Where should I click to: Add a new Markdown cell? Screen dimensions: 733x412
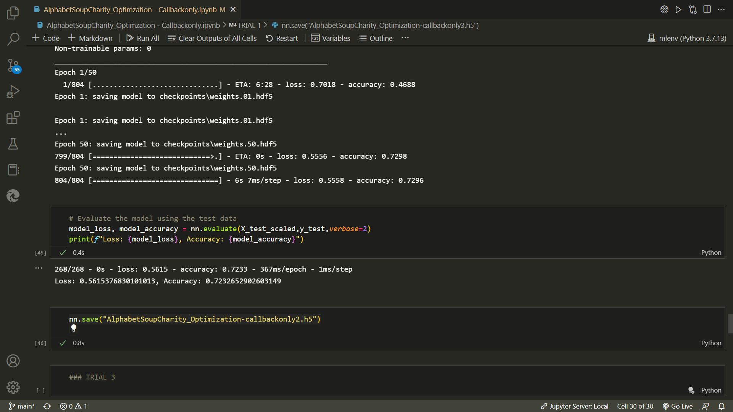point(90,38)
